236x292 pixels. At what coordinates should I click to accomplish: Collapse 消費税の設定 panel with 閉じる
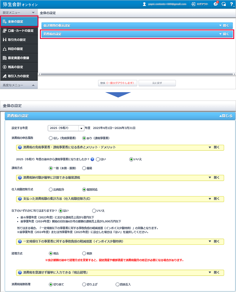(226, 116)
